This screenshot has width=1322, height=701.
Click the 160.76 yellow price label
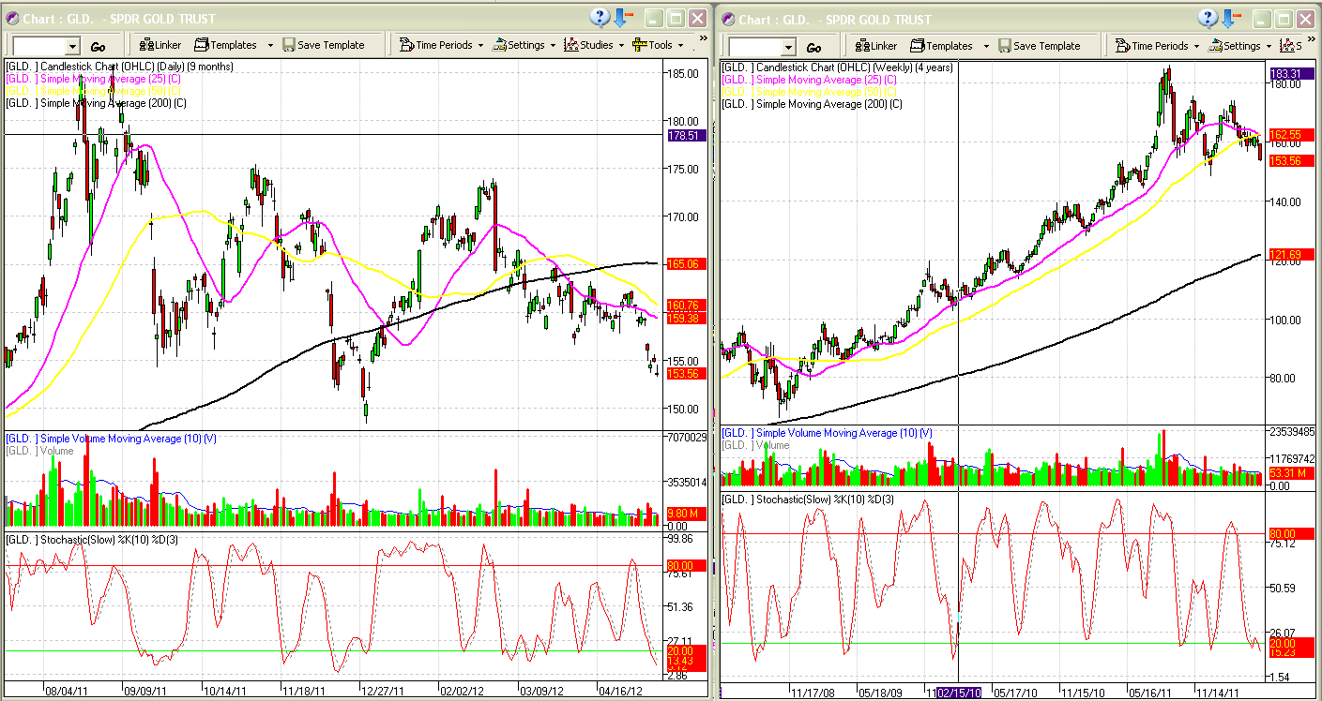(685, 306)
